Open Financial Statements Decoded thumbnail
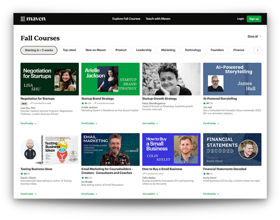This screenshot has height=220, width=280. tap(232, 150)
